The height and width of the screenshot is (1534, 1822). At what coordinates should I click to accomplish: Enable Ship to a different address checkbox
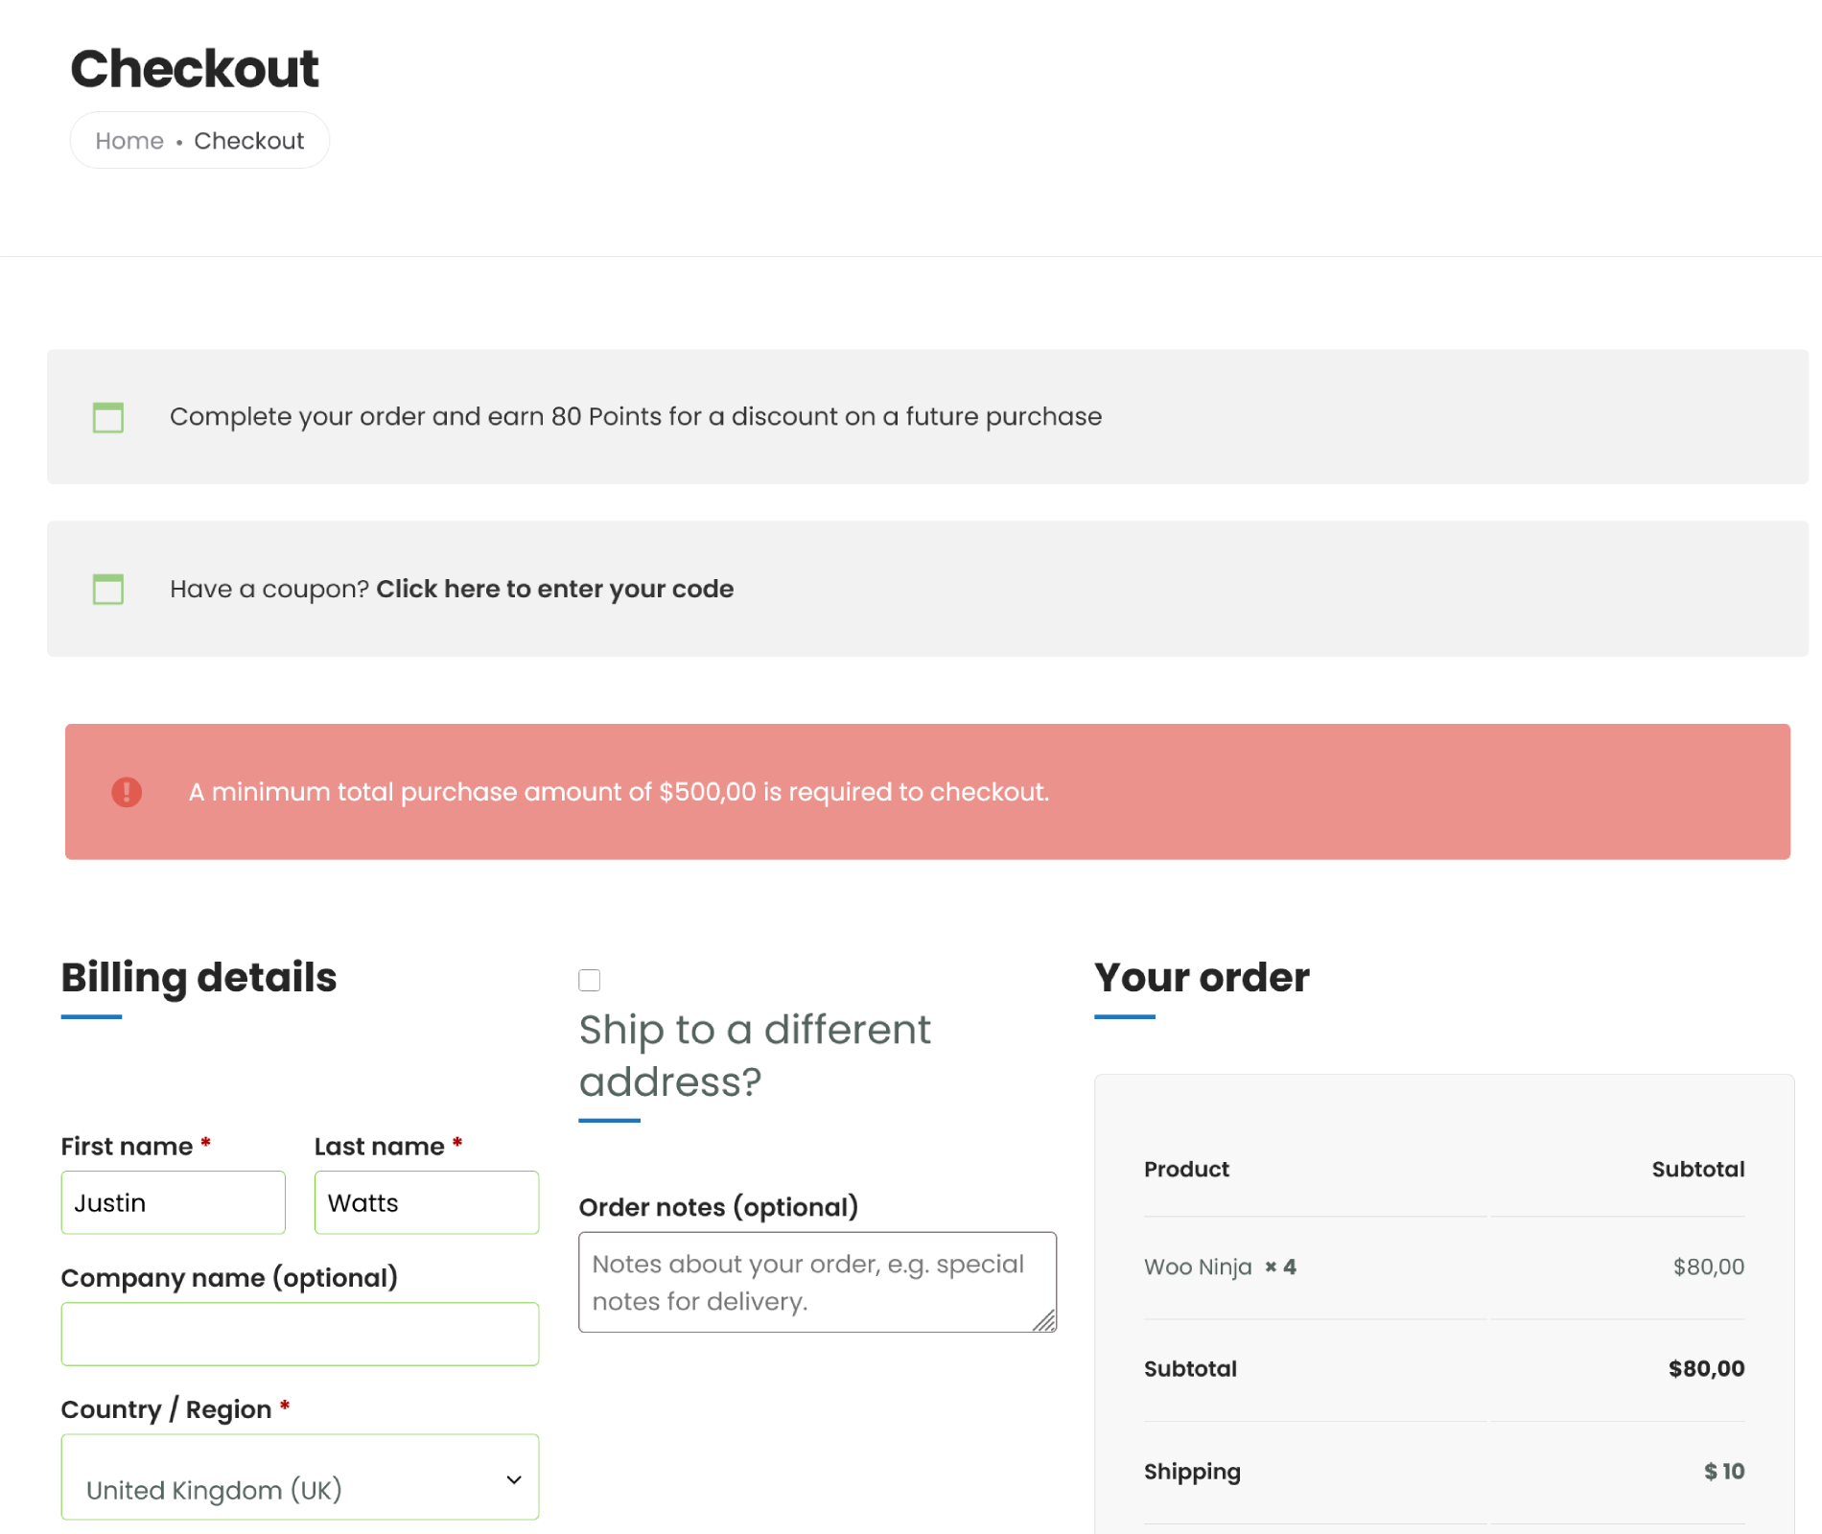590,980
